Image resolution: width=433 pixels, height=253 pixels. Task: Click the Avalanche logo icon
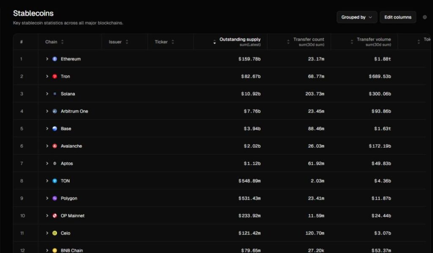[x=55, y=146]
